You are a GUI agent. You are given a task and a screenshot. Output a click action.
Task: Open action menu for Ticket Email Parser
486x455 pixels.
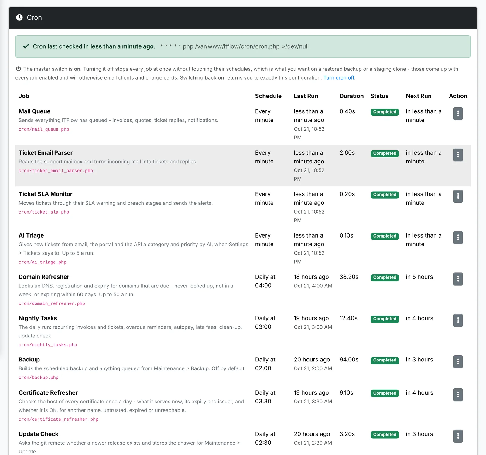tap(458, 155)
